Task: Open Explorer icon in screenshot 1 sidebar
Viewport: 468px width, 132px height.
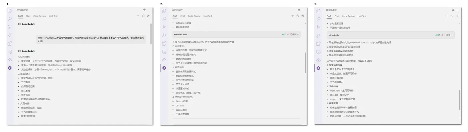Action: click(x=10, y=11)
